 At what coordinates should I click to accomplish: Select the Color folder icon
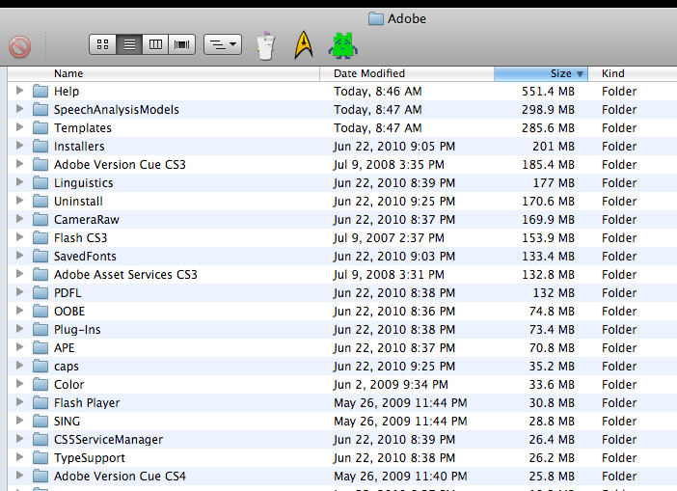point(41,384)
